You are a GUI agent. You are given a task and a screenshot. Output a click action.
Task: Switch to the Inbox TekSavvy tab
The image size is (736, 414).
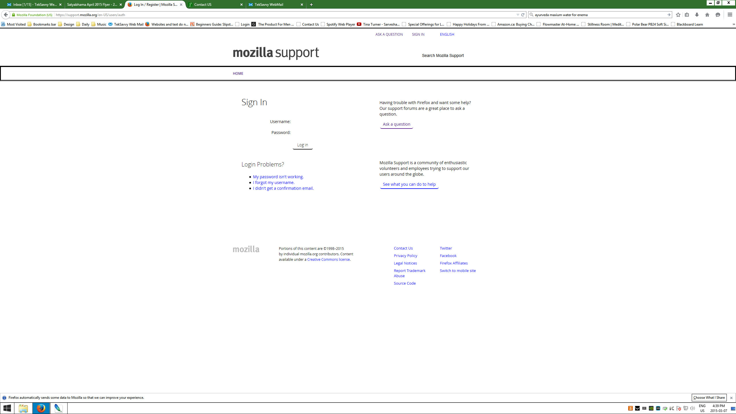(x=34, y=5)
